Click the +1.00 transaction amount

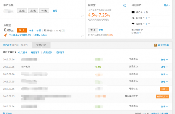coord(98,67)
